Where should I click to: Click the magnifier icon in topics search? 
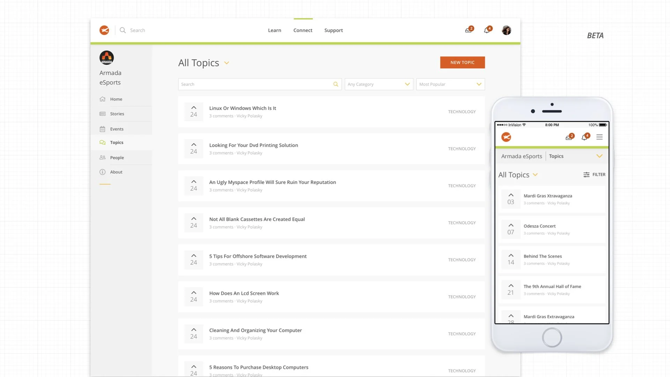pos(336,84)
